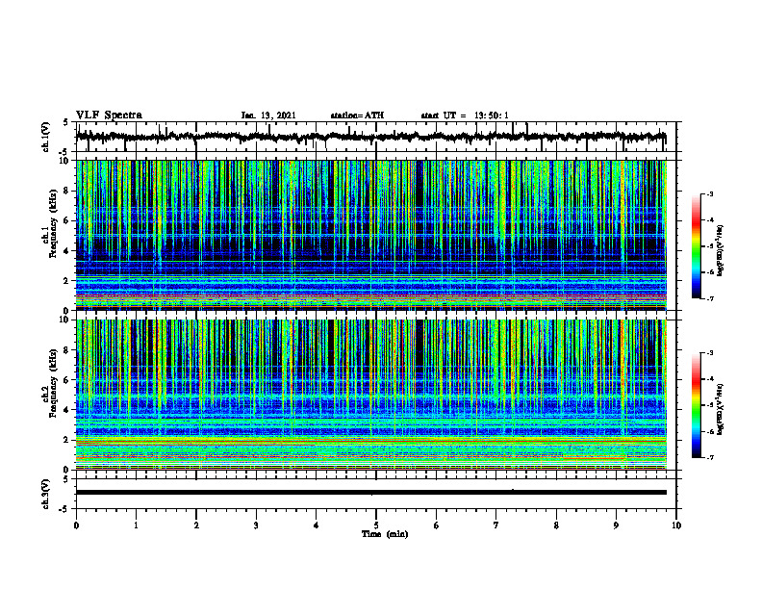Click the time axis tick label "10"
762x589 pixels.
676,525
